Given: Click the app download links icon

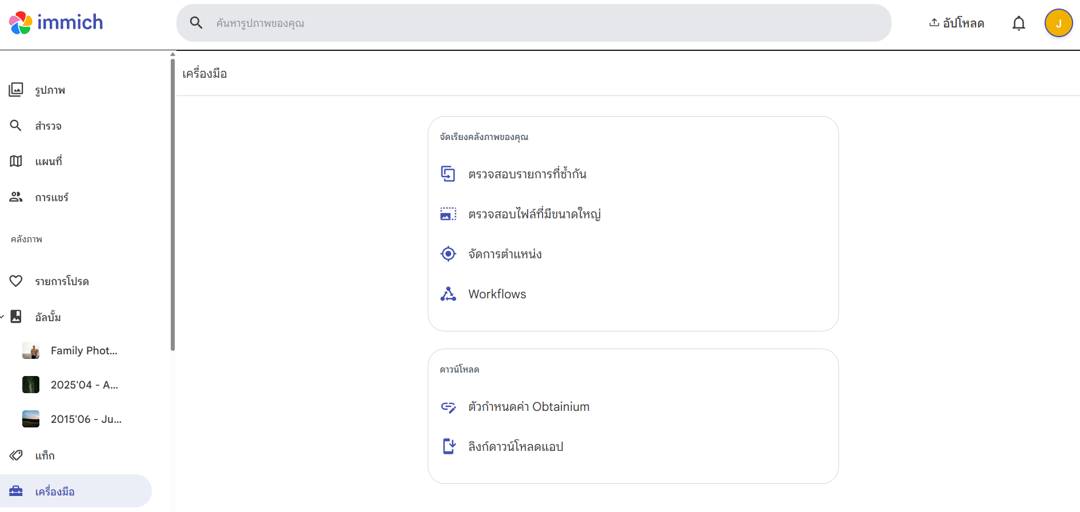Looking at the screenshot, I should click(x=449, y=446).
